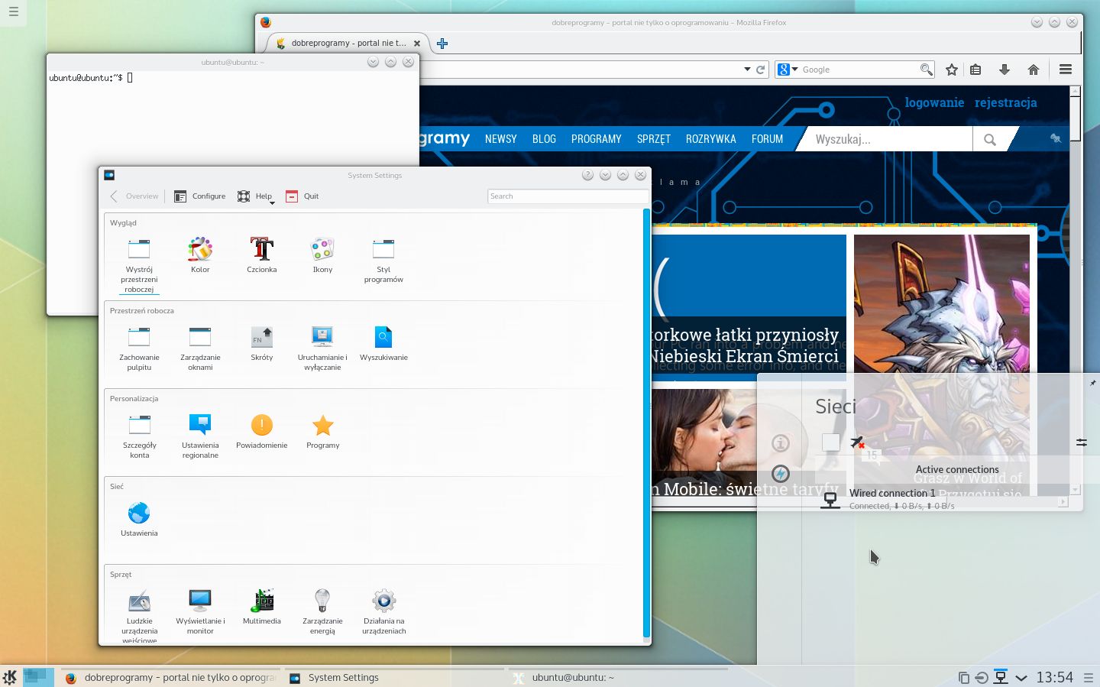This screenshot has width=1100, height=687.
Task: Pin the Sieci network popup open
Action: (1092, 383)
